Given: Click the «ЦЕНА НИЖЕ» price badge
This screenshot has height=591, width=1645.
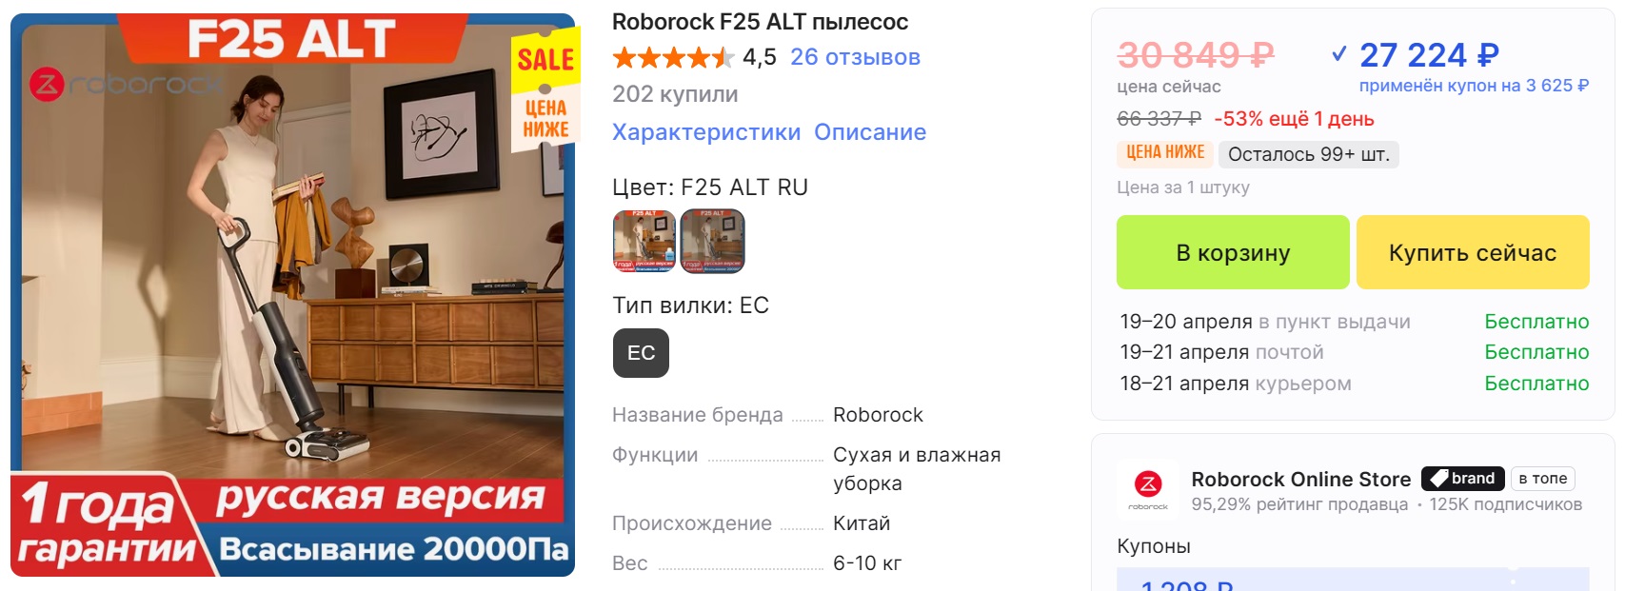Looking at the screenshot, I should pyautogui.click(x=1165, y=153).
